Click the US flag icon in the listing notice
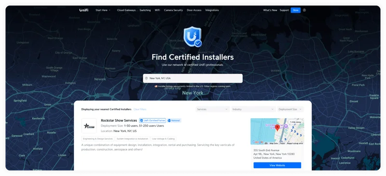 156,87
